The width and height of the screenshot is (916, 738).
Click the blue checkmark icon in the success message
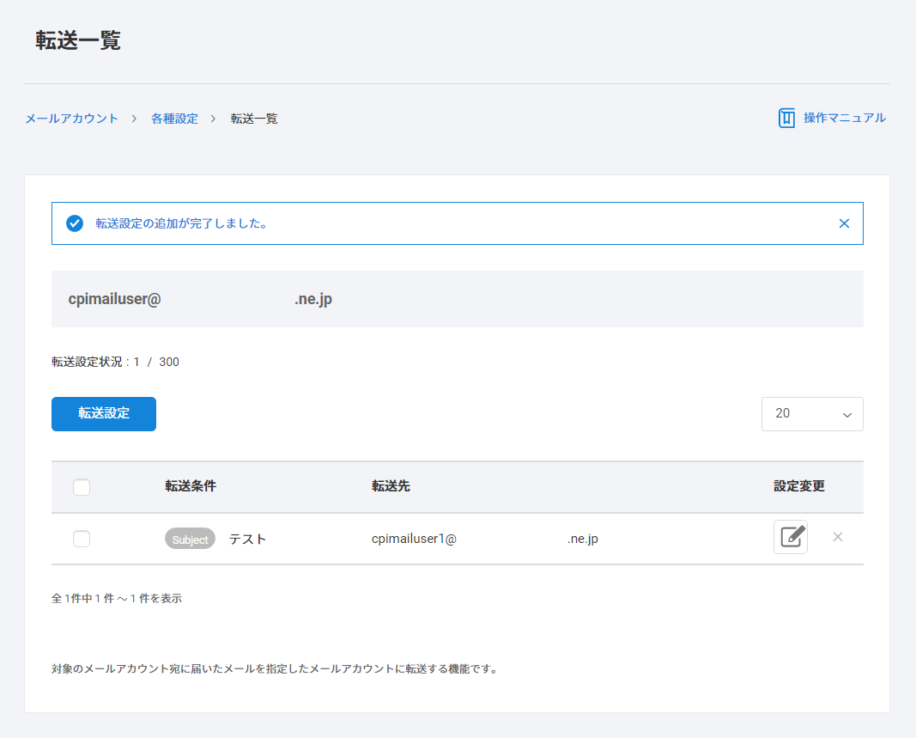75,223
